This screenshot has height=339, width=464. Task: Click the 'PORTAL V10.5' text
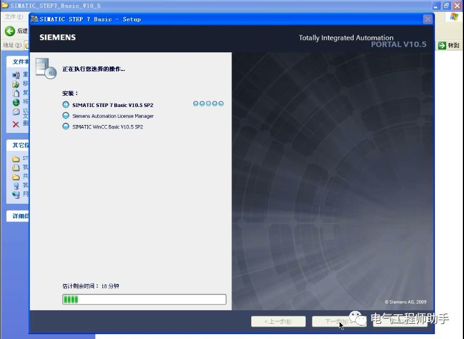399,44
